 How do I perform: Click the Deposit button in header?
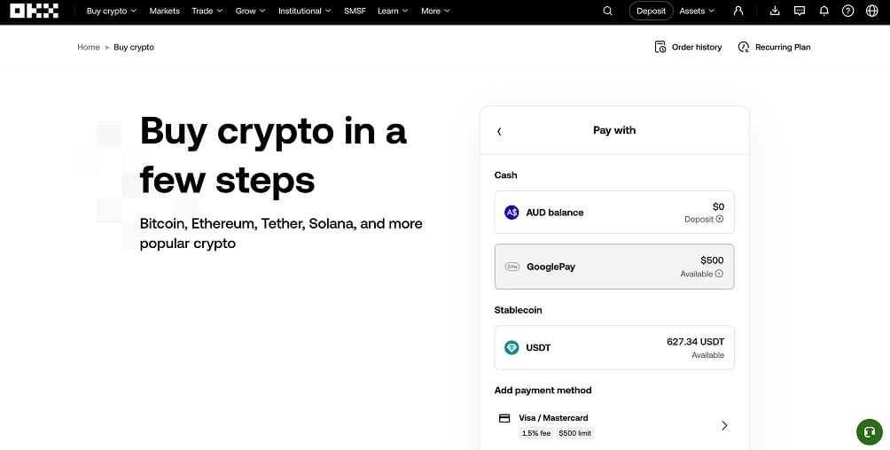(651, 11)
